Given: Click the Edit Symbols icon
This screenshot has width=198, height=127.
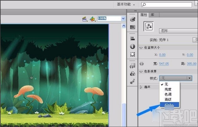Looking at the screenshot, I should pyautogui.click(x=93, y=19).
